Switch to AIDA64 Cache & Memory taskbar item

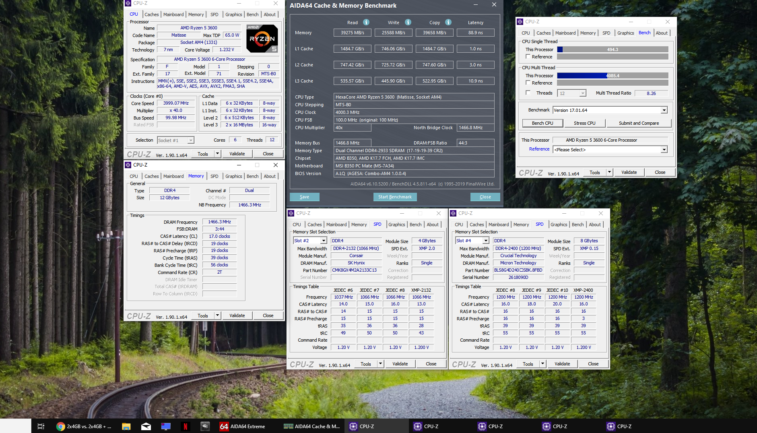[x=312, y=426]
